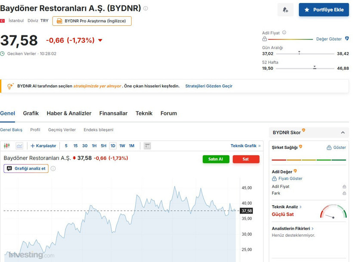Screen dimensions: 353x262
Task: Set chart interval to 1W
Action: (x=122, y=146)
